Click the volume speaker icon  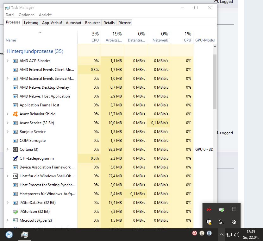[236, 235]
